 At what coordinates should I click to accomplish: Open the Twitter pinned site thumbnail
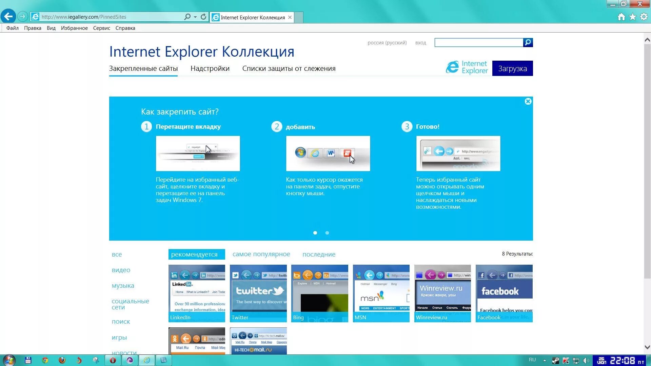click(x=258, y=293)
